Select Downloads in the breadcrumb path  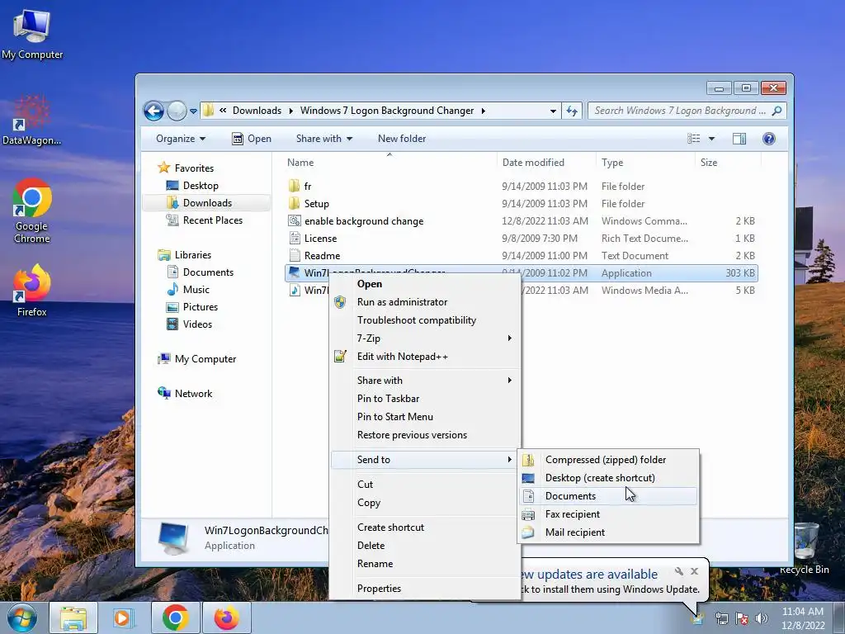coord(257,111)
